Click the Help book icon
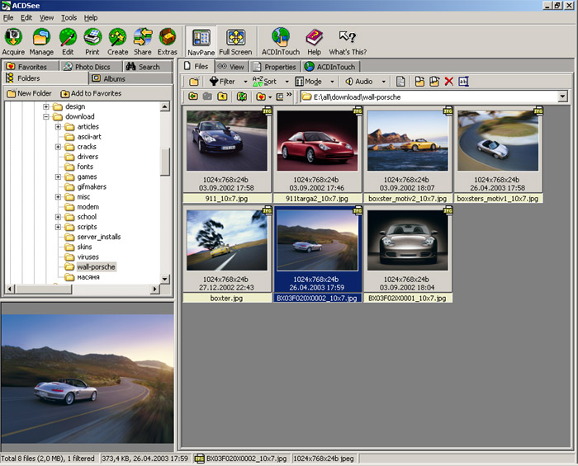Image resolution: width=578 pixels, height=466 pixels. pos(314,41)
